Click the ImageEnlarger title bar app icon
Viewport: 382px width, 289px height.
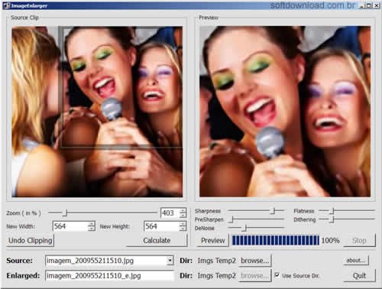click(x=6, y=5)
